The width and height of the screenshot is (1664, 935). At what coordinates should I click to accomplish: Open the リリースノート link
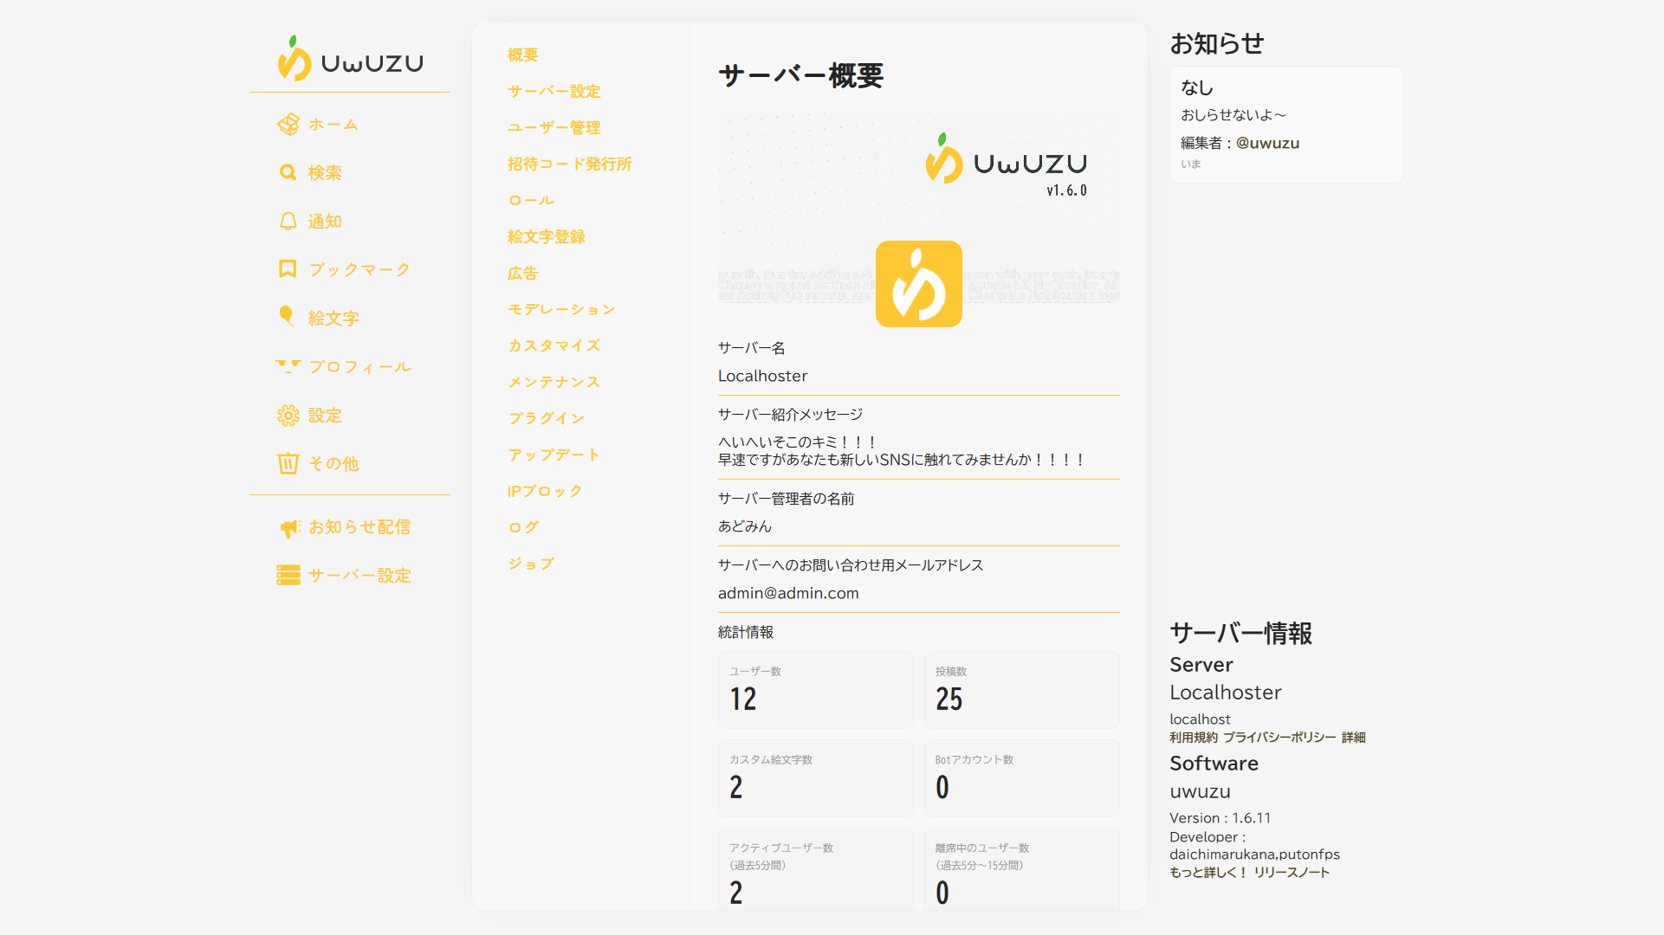click(1292, 873)
